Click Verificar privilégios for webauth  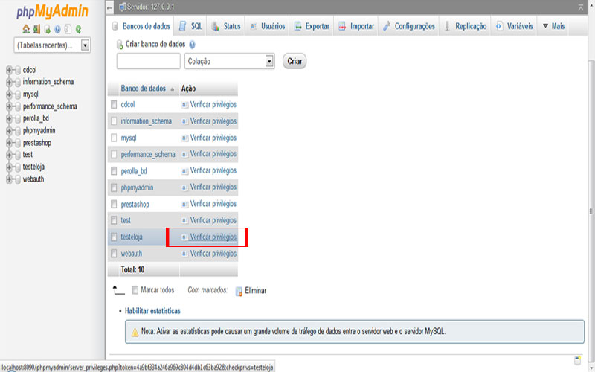click(213, 253)
